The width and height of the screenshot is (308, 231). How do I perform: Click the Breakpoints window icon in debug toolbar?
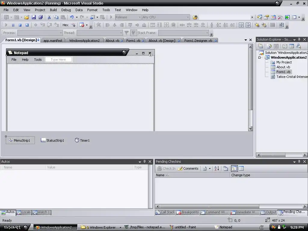click(82, 25)
